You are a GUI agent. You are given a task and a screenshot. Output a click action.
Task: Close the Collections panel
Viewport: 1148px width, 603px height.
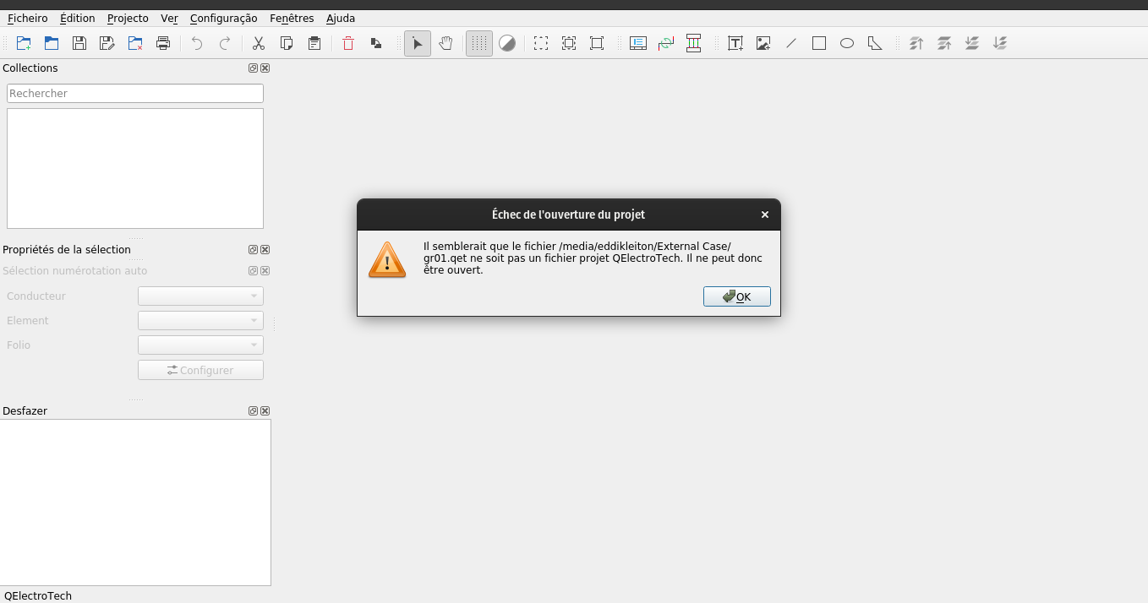[x=265, y=68]
